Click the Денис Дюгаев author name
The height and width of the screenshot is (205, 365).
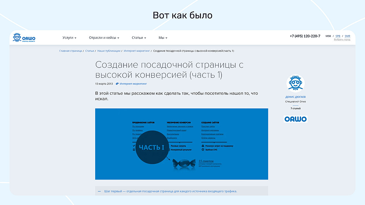click(295, 97)
